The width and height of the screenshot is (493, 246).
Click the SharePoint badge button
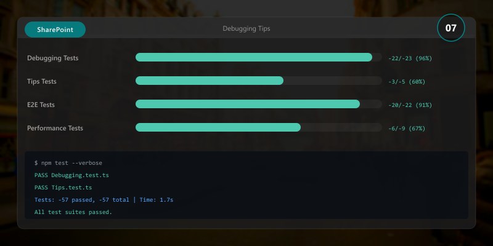(x=55, y=30)
